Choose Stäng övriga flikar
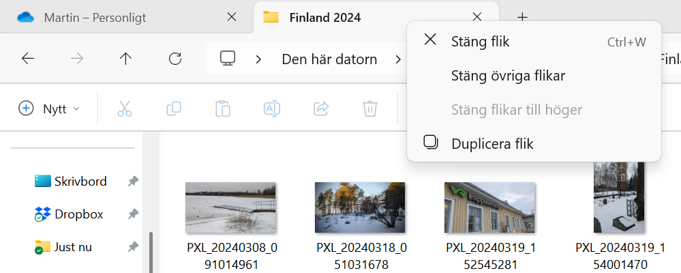Image resolution: width=681 pixels, height=273 pixels. click(508, 75)
